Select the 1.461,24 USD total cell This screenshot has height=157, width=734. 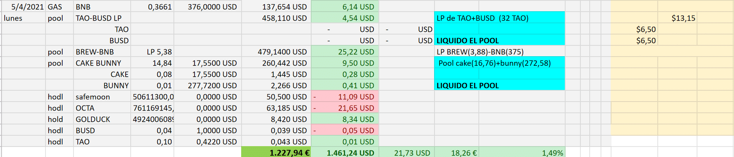[345, 152]
